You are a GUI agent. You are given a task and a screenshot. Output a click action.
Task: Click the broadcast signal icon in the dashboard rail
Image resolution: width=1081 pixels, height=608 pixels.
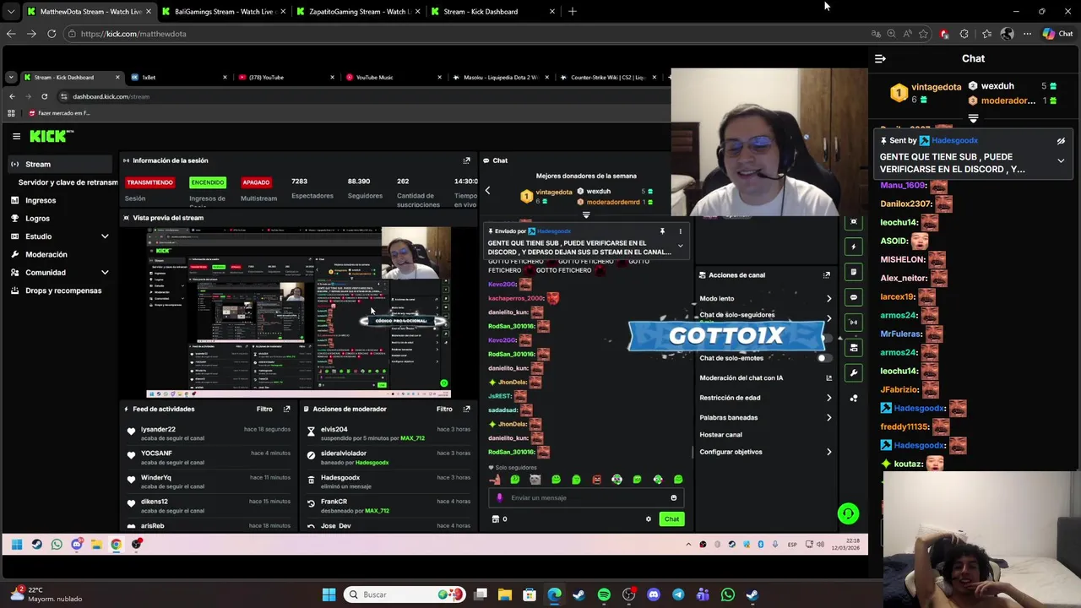coord(854,323)
